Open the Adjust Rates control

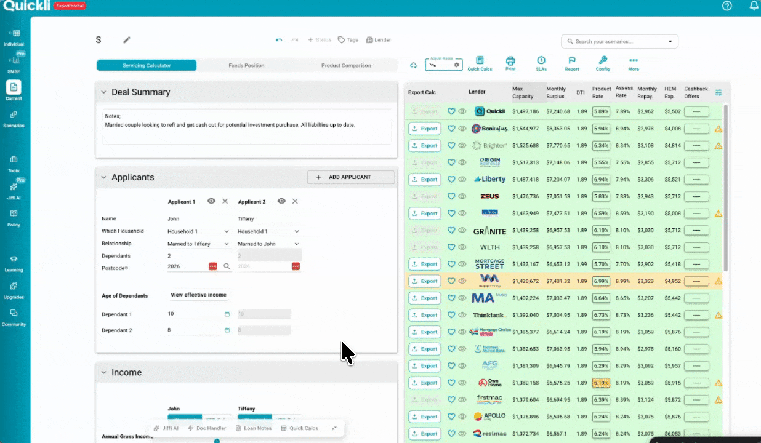[x=443, y=63]
